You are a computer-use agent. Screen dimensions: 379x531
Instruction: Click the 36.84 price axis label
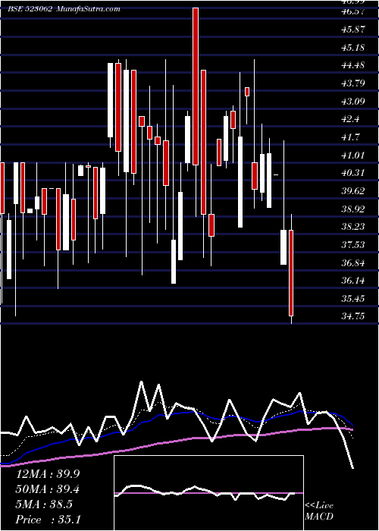click(x=353, y=262)
